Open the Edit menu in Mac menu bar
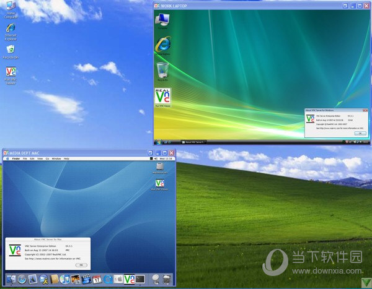Screen dimensions: 372x289 [x=32, y=158]
